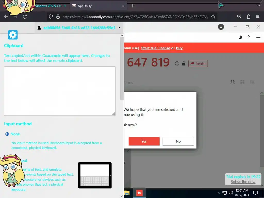Viewport: 264px width, 198px height.
Task: Open the buy link in red banner
Action: 179,48
